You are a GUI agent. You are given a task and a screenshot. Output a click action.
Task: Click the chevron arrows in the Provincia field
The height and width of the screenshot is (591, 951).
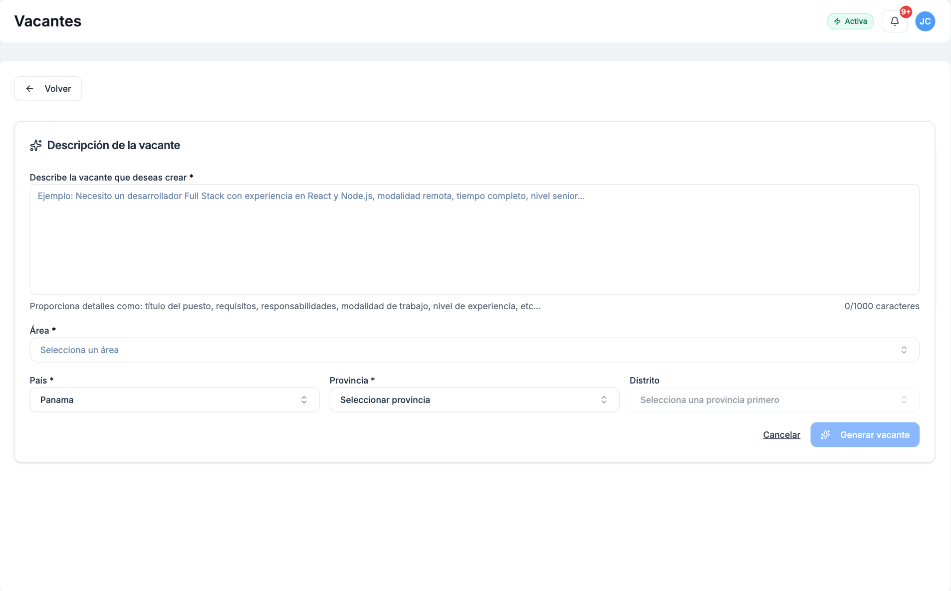(x=604, y=400)
